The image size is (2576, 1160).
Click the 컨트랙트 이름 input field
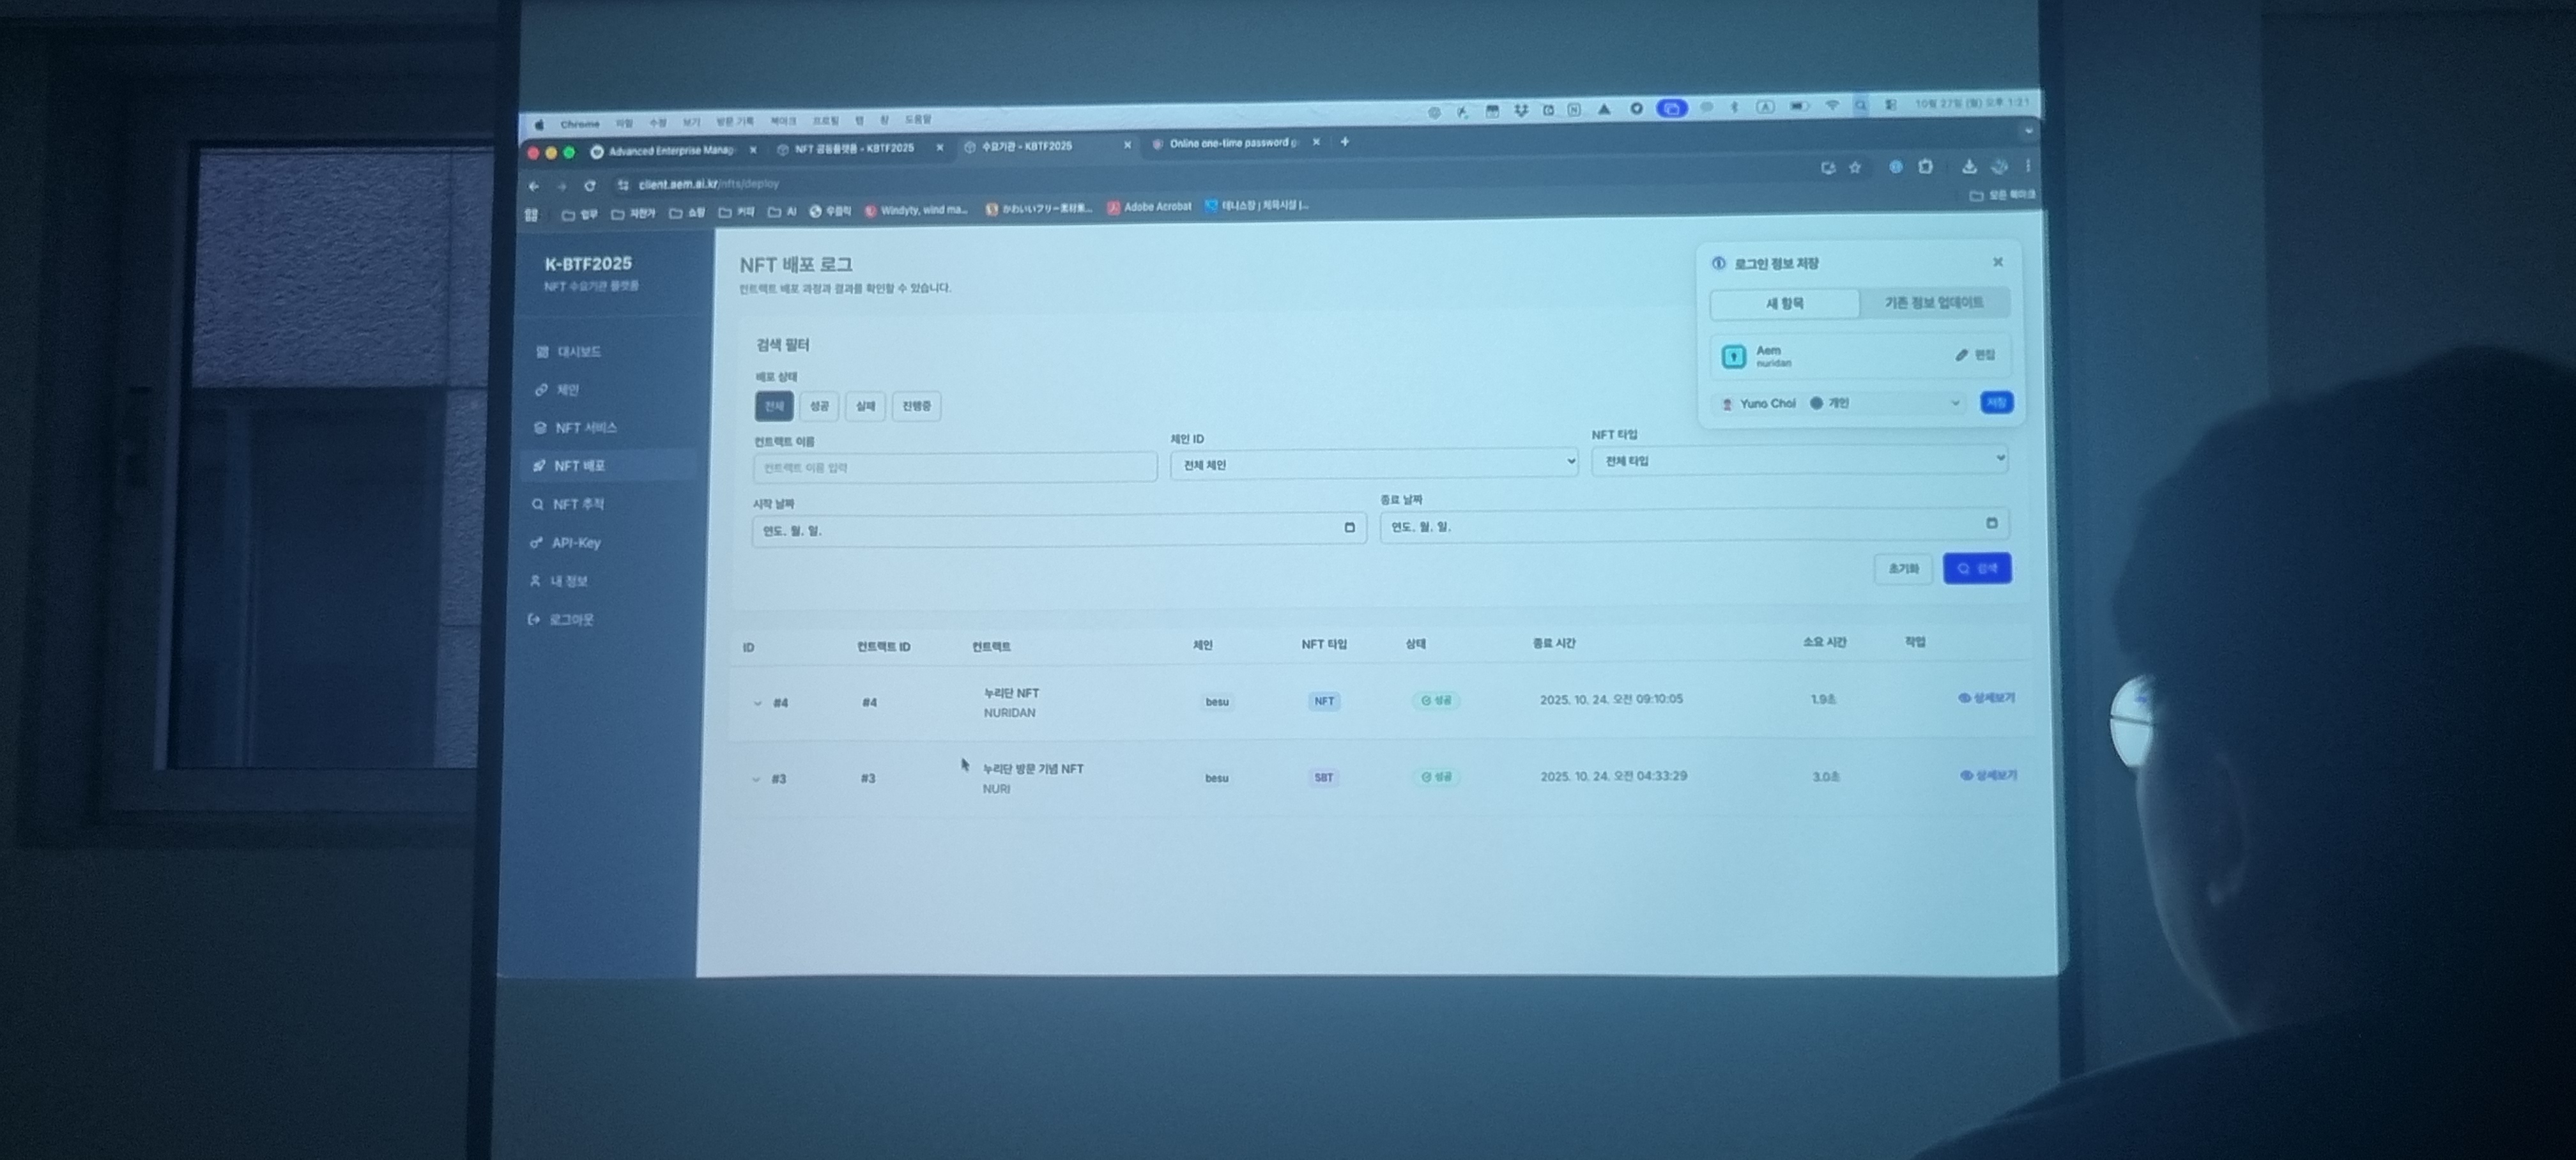[x=954, y=467]
